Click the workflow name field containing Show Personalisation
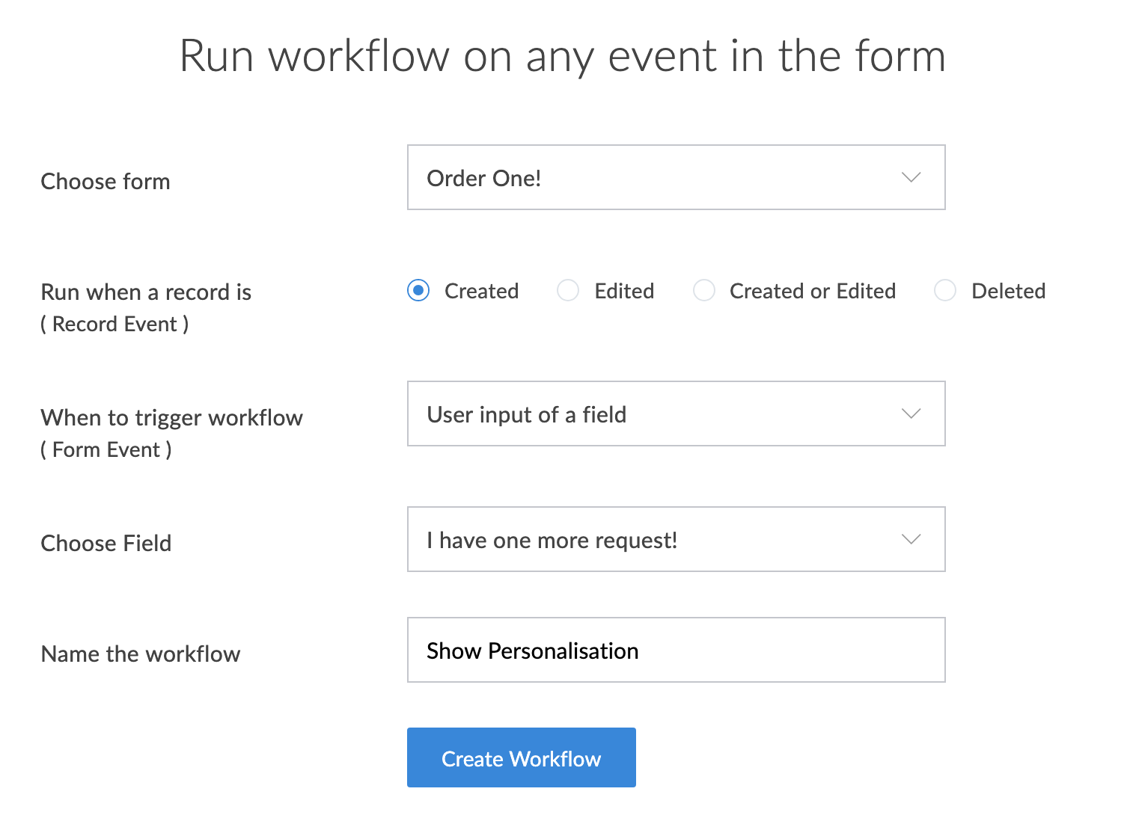The height and width of the screenshot is (833, 1130). pos(676,651)
